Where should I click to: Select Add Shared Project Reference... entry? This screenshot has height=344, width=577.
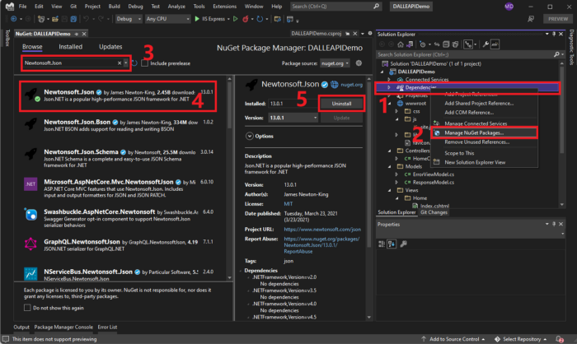pyautogui.click(x=479, y=103)
